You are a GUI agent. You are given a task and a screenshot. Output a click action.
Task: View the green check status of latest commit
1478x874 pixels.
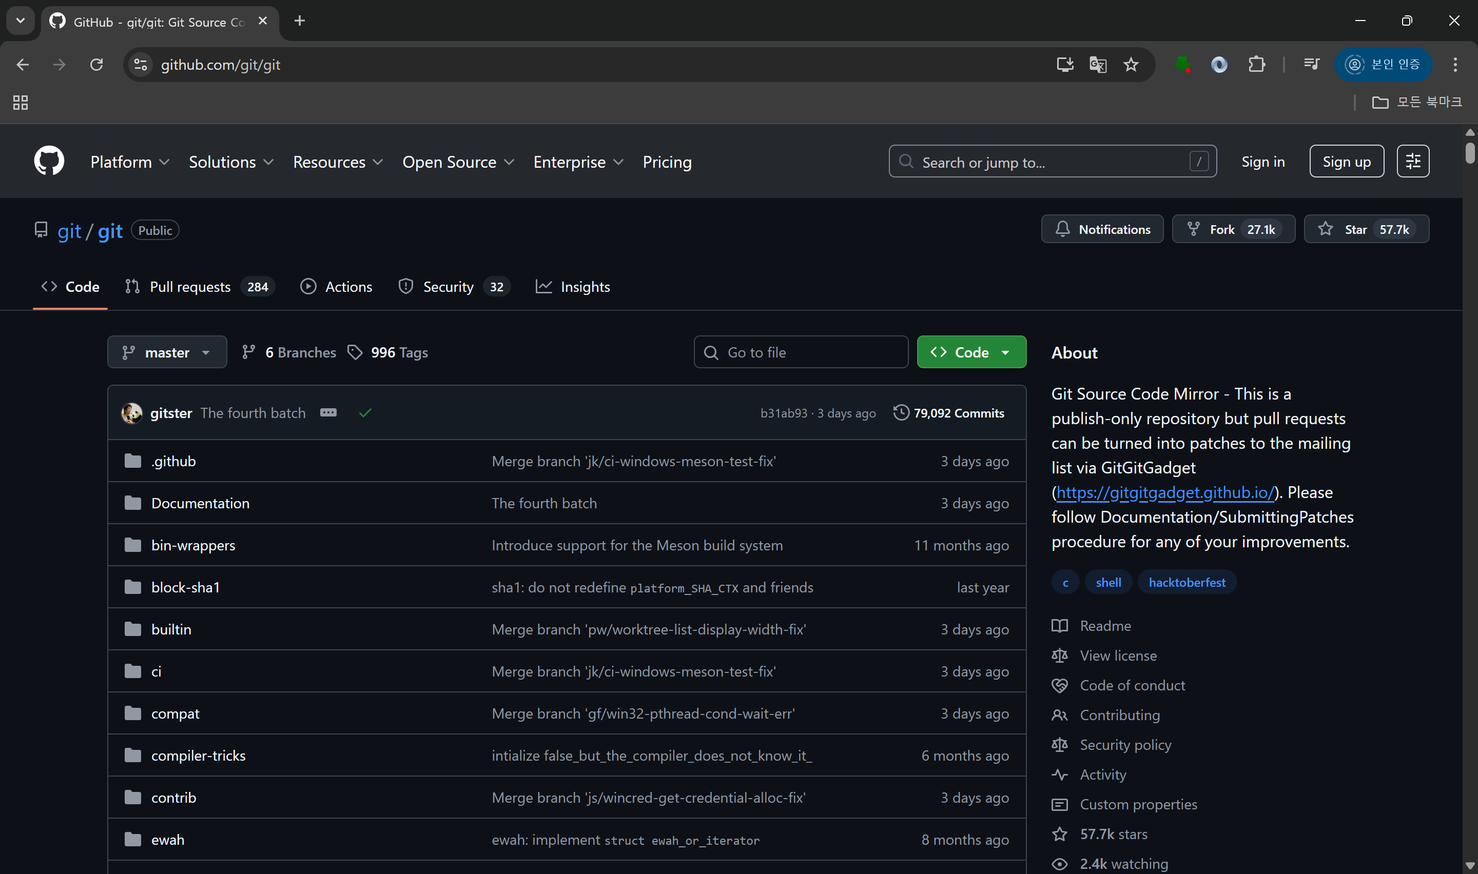coord(365,413)
